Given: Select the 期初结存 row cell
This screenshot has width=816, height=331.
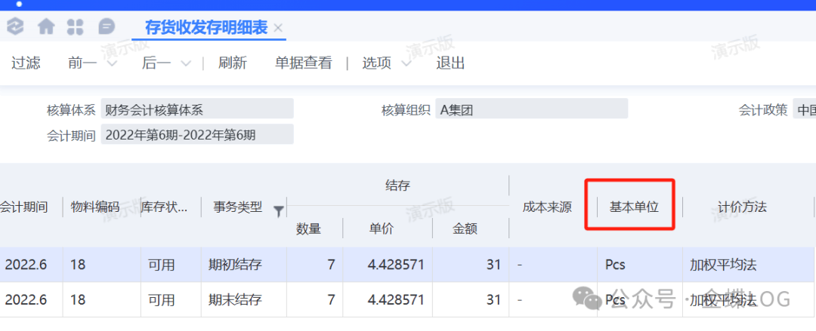Looking at the screenshot, I should coord(235,265).
